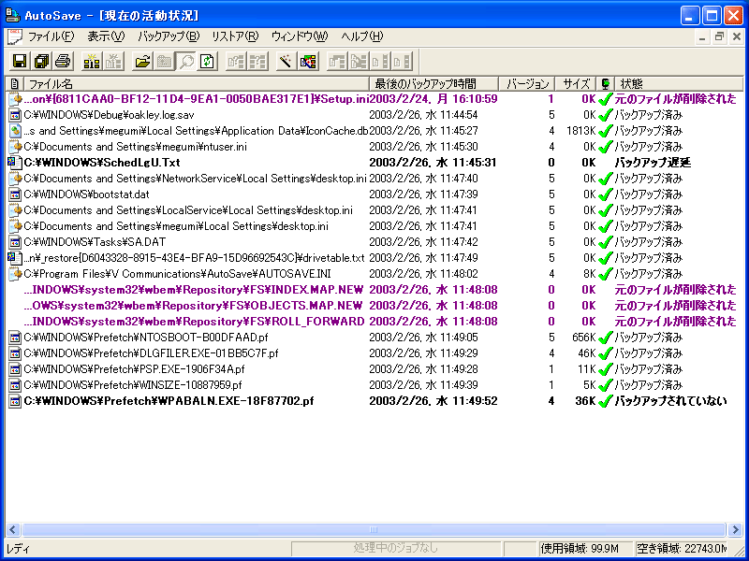Open the document icon menu beside ファイル
The height and width of the screenshot is (561, 749).
coord(14,36)
